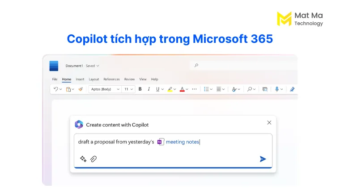The width and height of the screenshot is (340, 192).
Task: Start Dictate with microphone icon
Action: click(x=277, y=89)
